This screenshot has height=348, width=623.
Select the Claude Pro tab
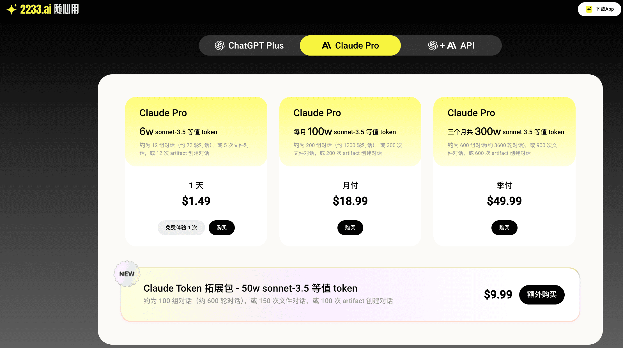350,45
